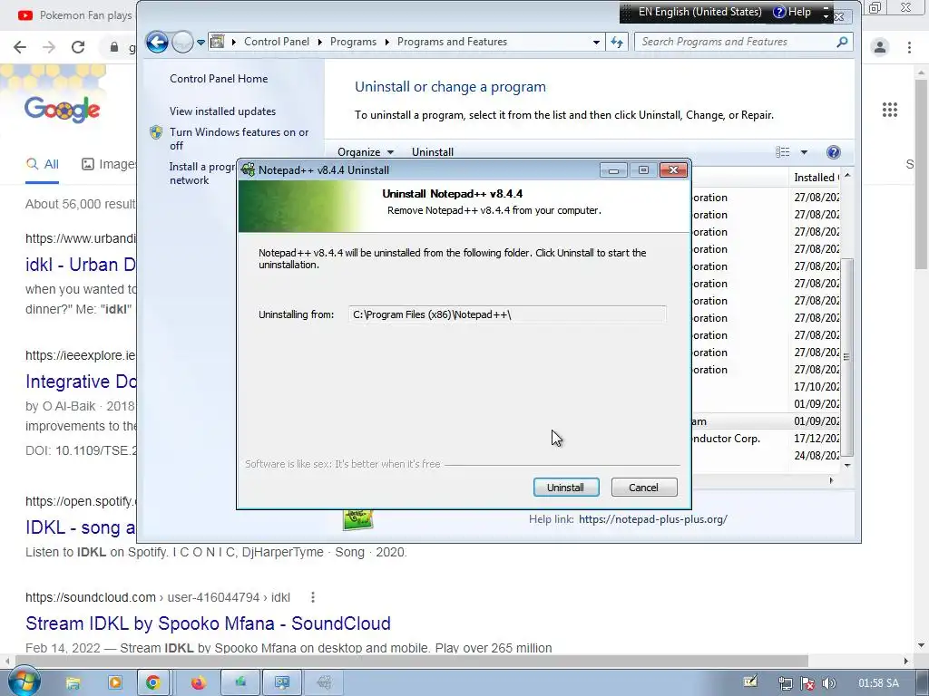Go back in Control Panel window
Viewport: 929px width, 696px height.
click(157, 42)
